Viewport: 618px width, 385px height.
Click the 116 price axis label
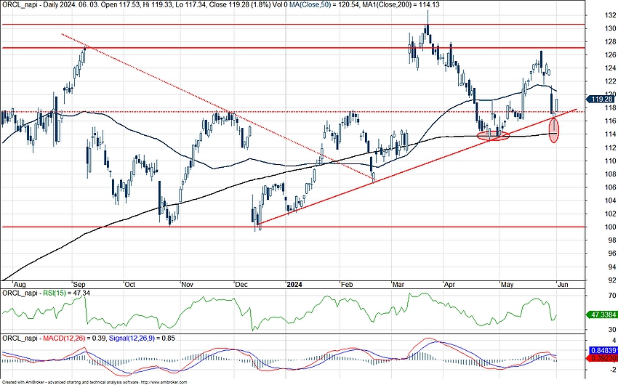point(611,121)
